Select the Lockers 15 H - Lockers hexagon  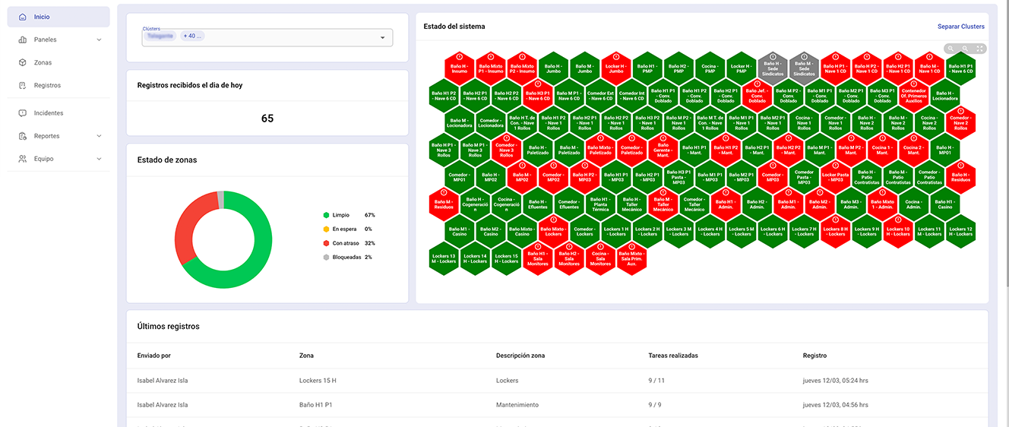(x=507, y=258)
